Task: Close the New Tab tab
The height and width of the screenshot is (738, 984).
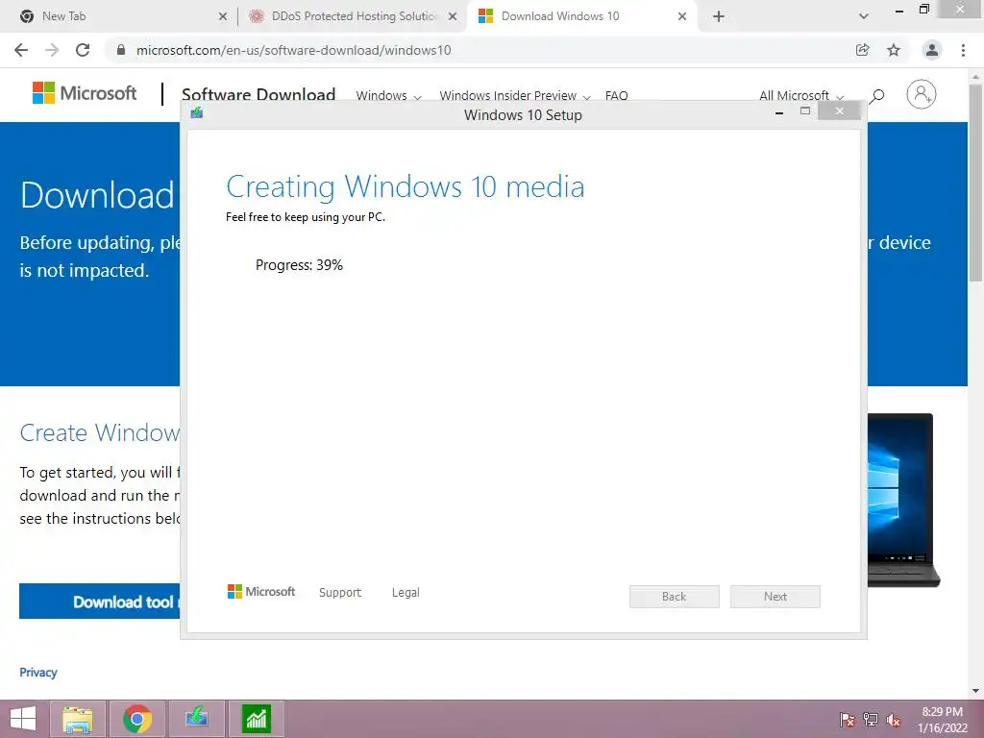Action: 223,17
